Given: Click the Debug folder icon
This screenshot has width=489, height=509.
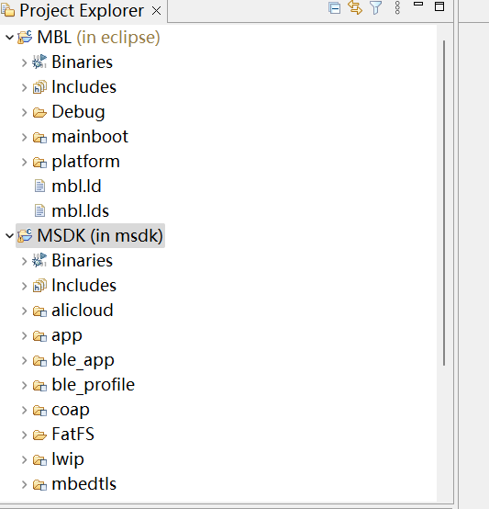Looking at the screenshot, I should 39,112.
